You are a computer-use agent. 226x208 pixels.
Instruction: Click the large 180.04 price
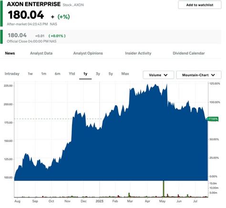tap(26, 15)
